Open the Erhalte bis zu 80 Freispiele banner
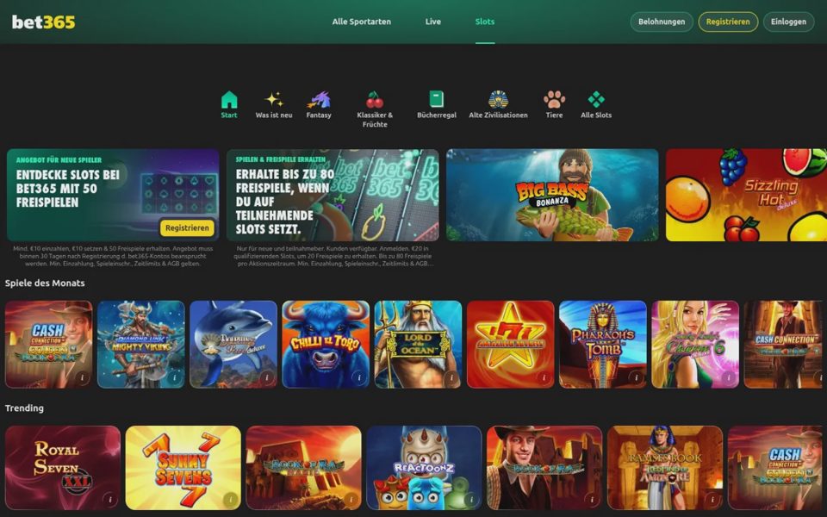This screenshot has height=517, width=827. (333, 195)
